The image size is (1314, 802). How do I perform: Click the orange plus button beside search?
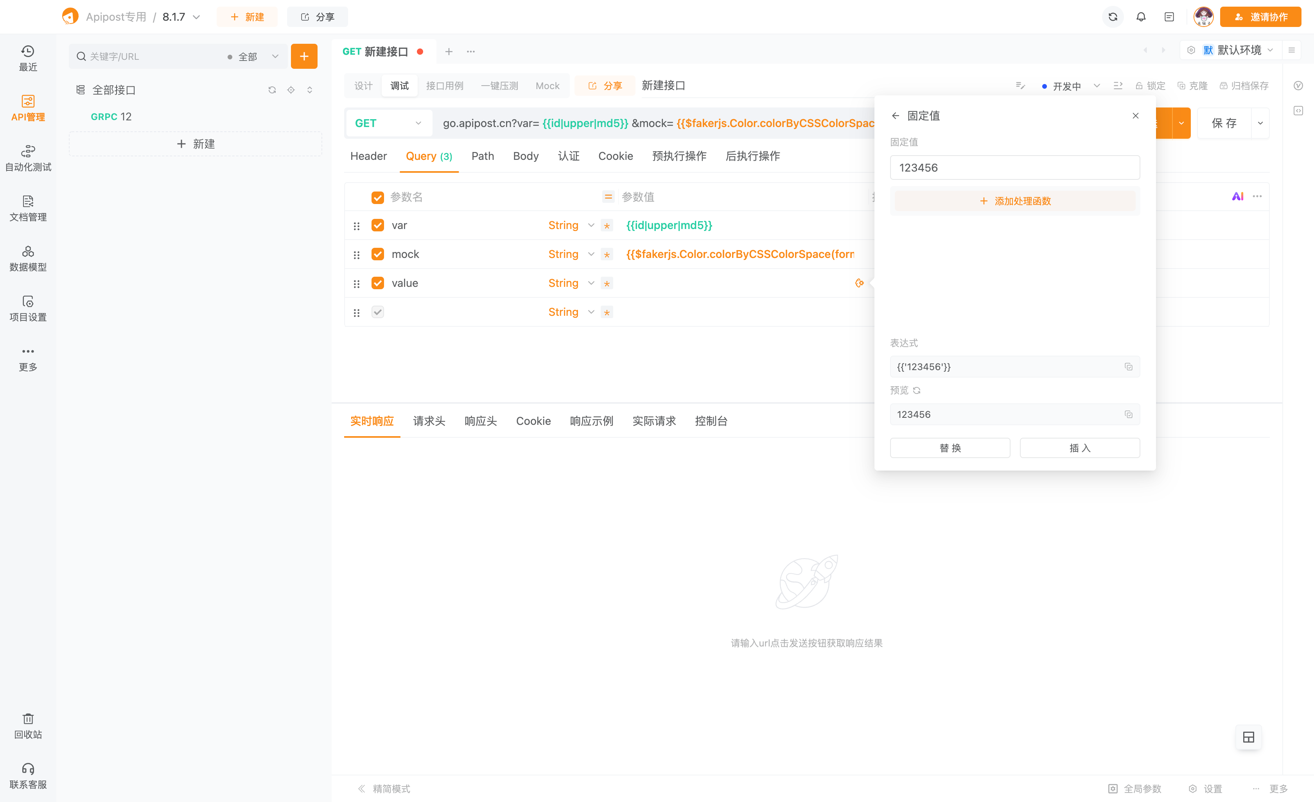304,57
